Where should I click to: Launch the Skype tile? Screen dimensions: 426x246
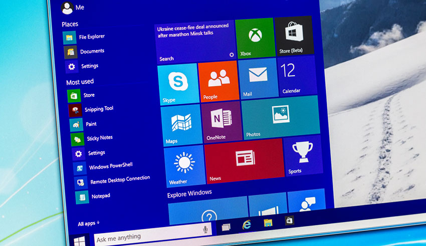(x=178, y=84)
